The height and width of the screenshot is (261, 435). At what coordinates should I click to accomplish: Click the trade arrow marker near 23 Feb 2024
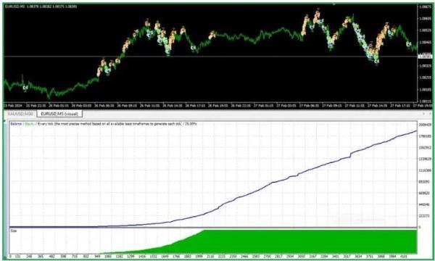pyautogui.click(x=25, y=88)
